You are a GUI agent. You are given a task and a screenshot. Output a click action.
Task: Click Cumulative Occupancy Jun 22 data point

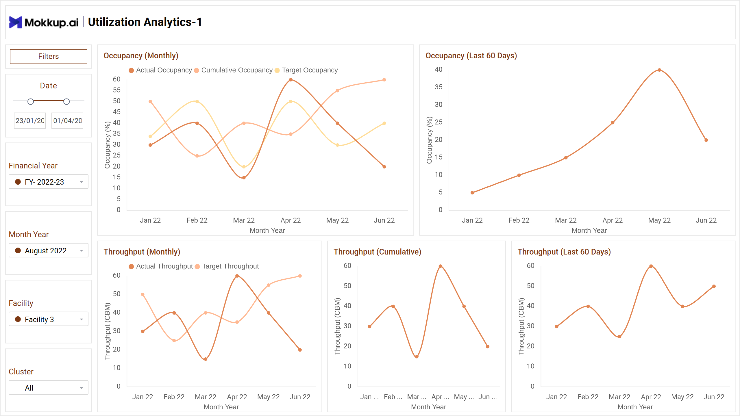point(384,80)
